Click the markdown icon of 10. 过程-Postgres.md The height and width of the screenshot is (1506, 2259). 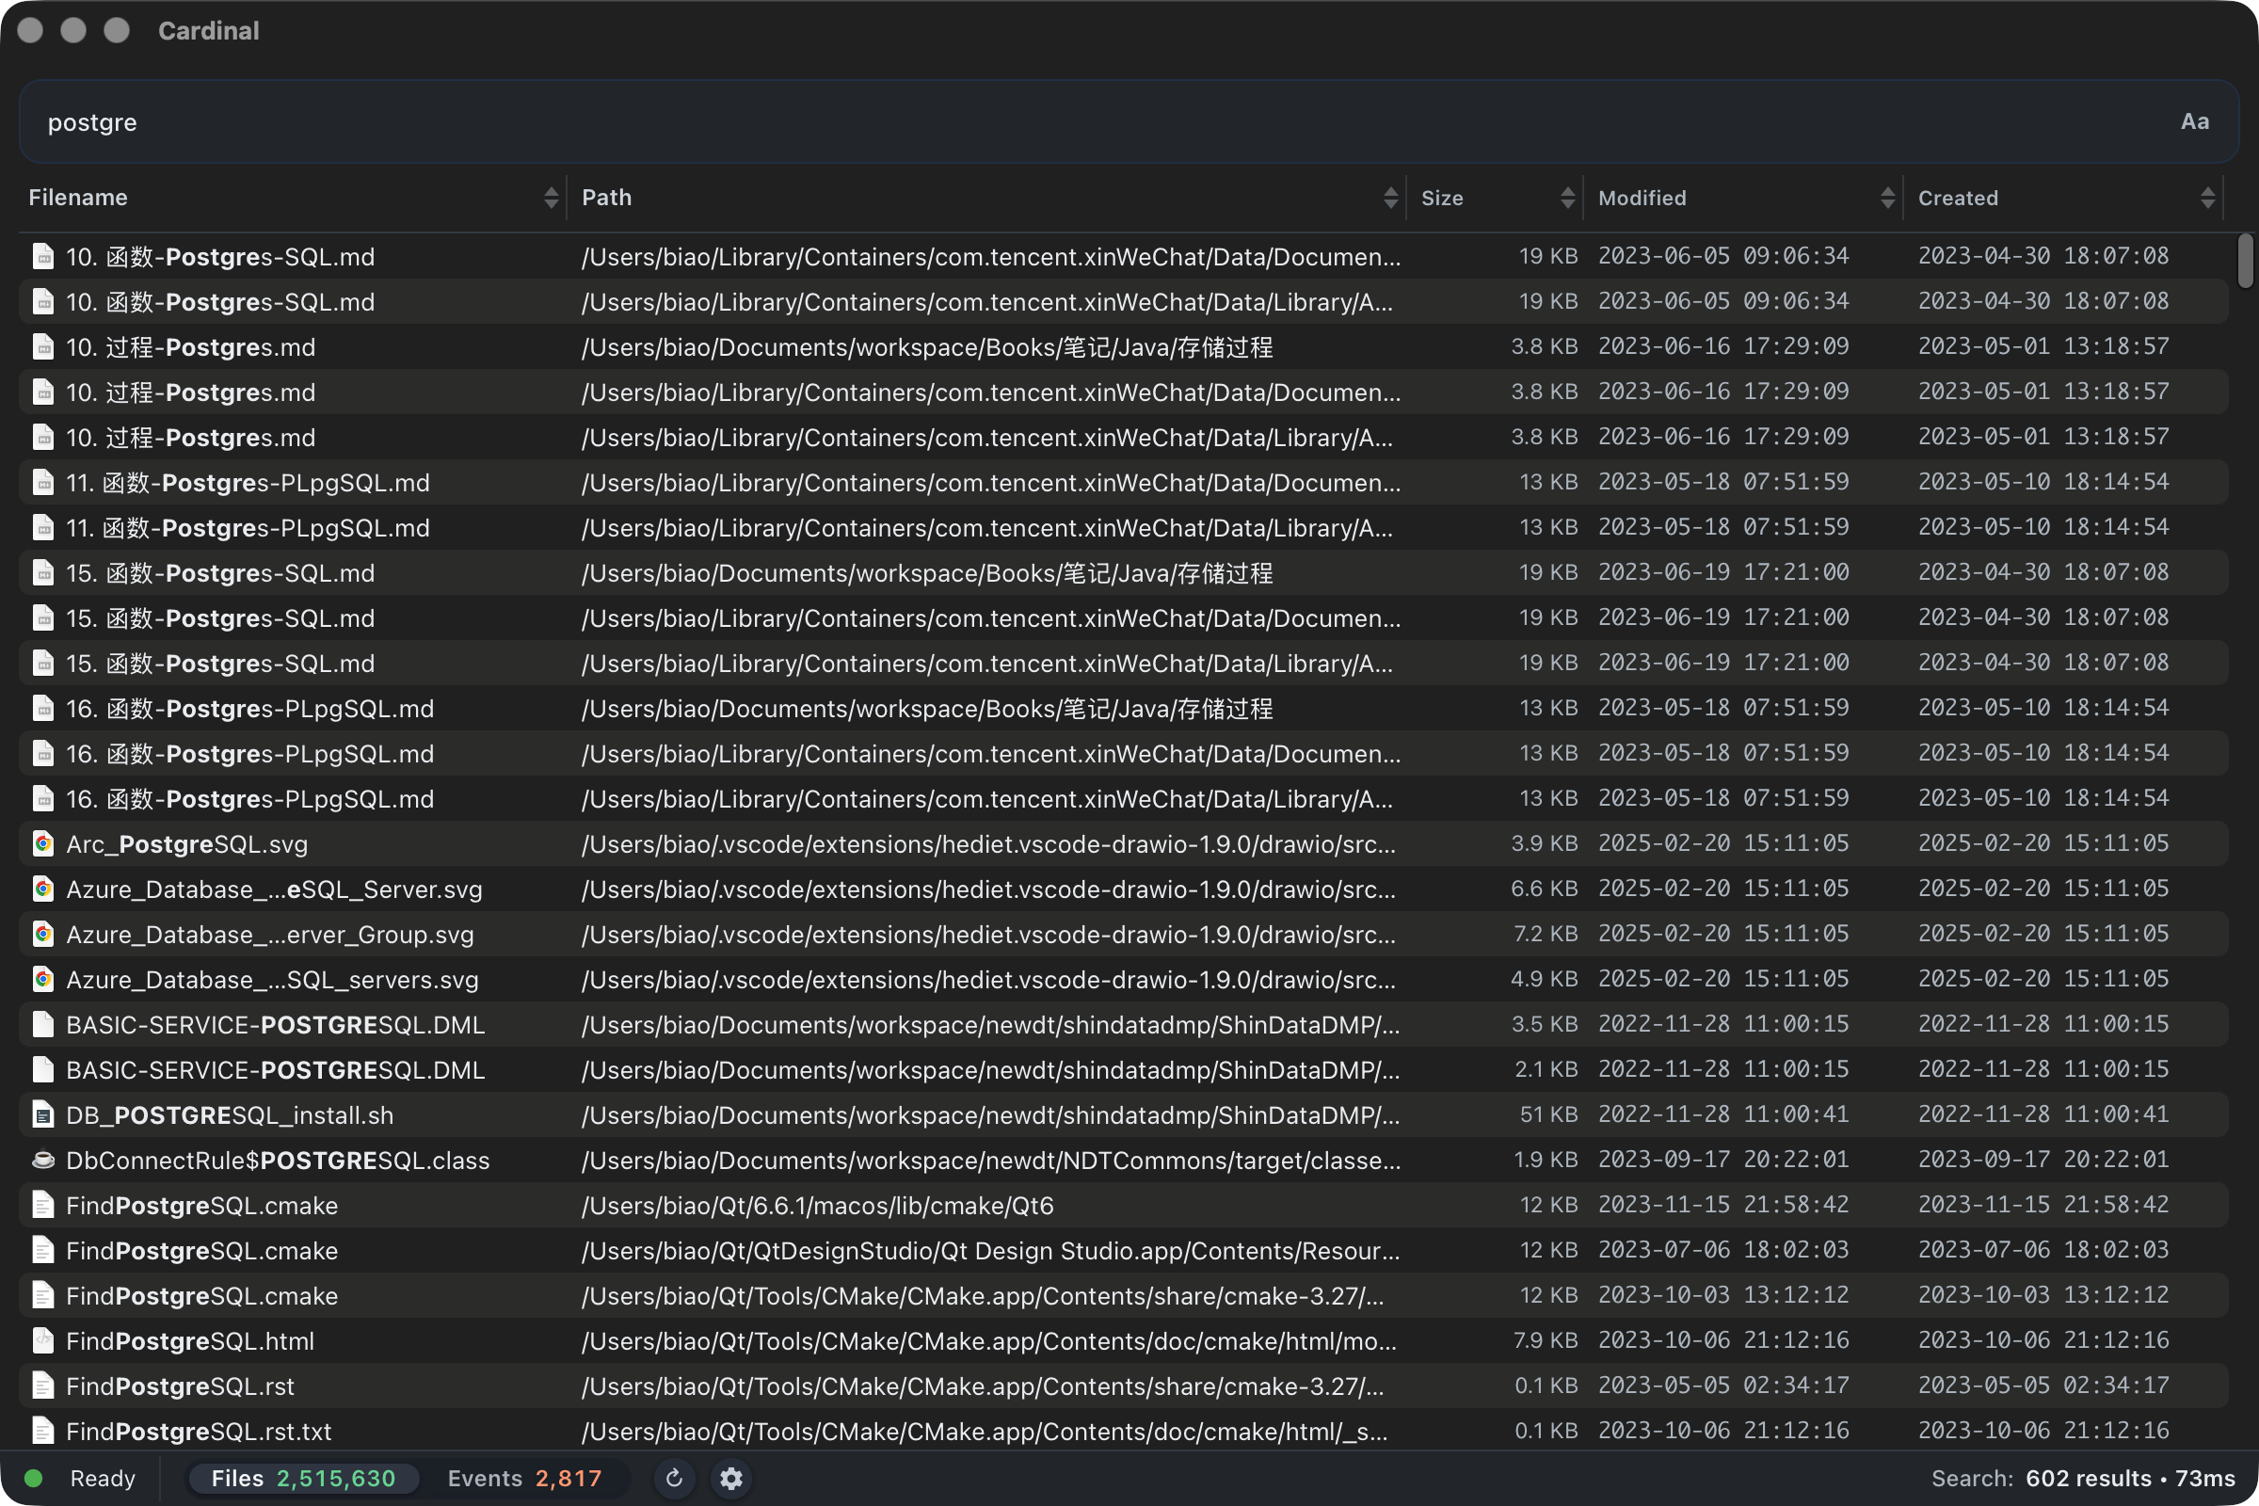[43, 346]
